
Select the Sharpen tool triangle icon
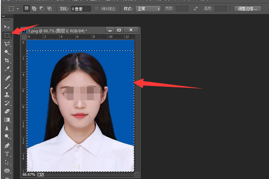click(x=7, y=128)
